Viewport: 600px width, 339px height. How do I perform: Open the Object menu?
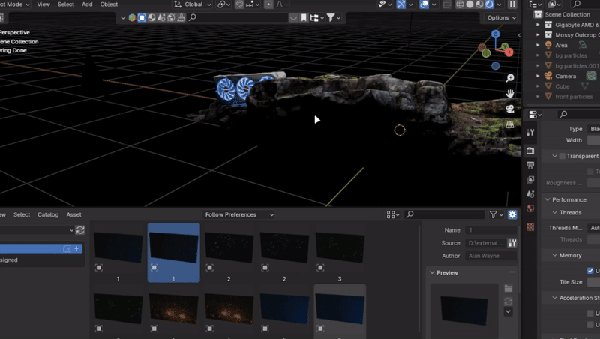[x=109, y=4]
